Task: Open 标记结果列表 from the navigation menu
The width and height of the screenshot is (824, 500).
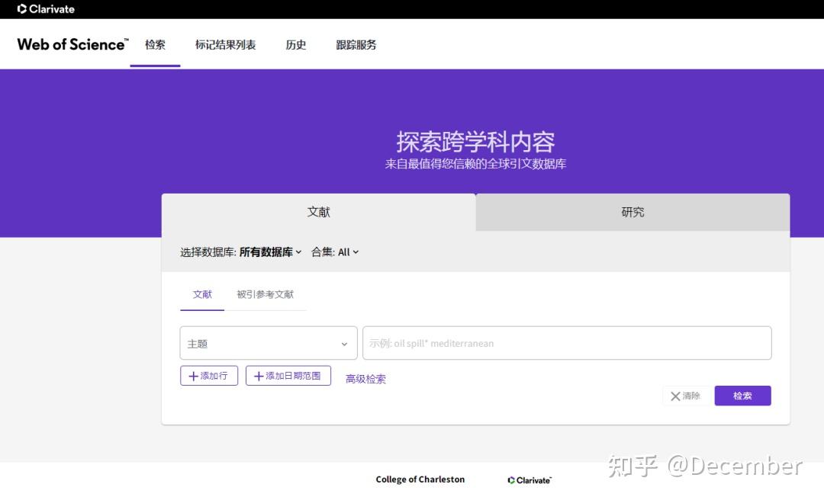Action: [225, 44]
